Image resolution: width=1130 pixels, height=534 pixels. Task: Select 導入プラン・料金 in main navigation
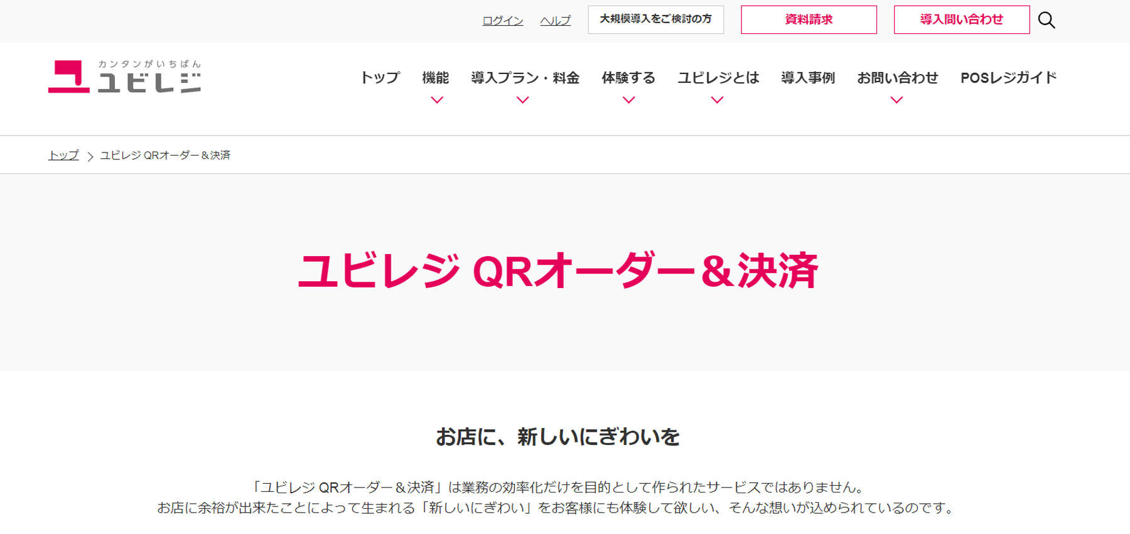click(525, 78)
